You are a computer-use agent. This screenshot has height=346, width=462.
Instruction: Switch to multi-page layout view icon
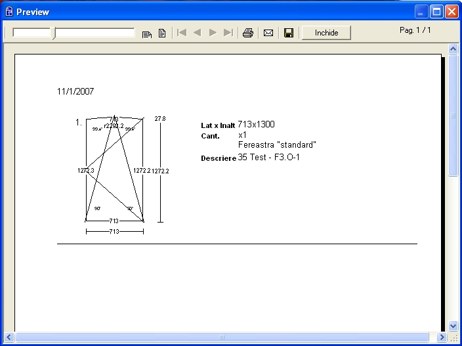tap(147, 33)
